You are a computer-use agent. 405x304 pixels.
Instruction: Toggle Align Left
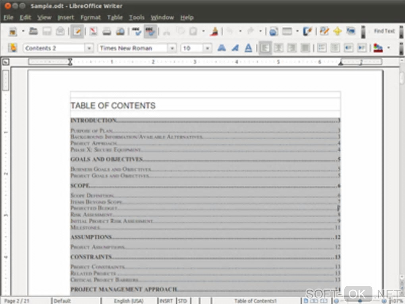click(265, 48)
